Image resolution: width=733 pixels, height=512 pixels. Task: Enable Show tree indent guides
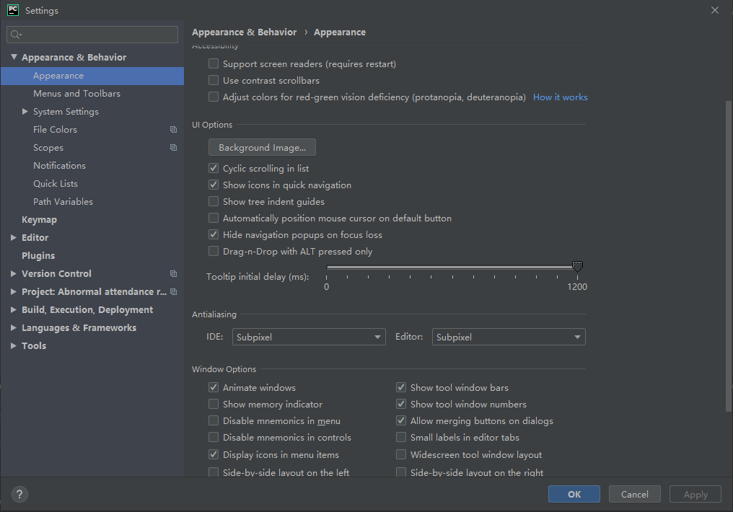tap(213, 201)
